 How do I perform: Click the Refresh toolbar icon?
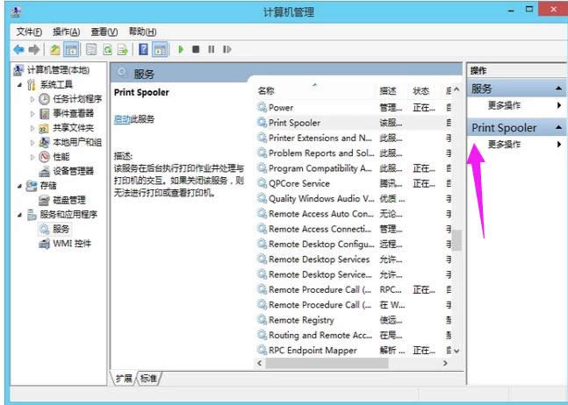pos(107,50)
